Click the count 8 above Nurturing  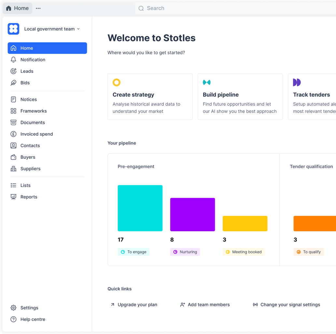(x=172, y=240)
